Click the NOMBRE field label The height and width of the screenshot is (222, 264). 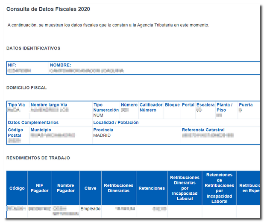(60, 65)
